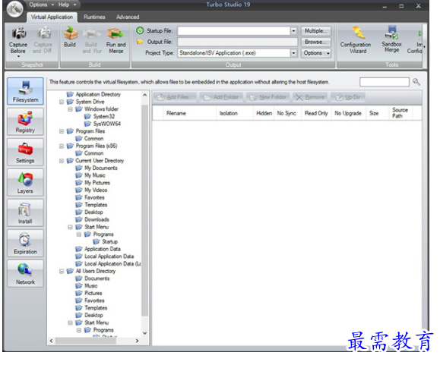Select the Application Data folder
The image size is (440, 365).
click(x=102, y=249)
